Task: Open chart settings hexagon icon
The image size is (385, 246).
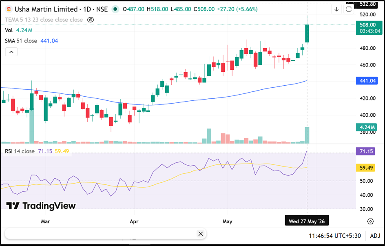Action: pyautogui.click(x=370, y=222)
